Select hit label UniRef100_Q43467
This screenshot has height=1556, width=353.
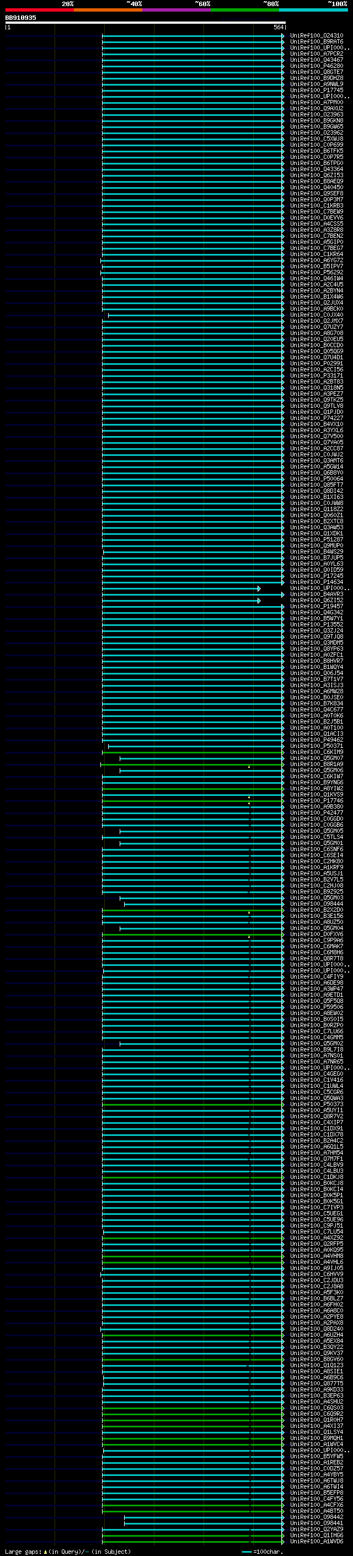click(316, 60)
